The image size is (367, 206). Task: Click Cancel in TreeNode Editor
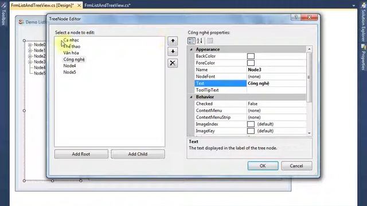point(296,166)
